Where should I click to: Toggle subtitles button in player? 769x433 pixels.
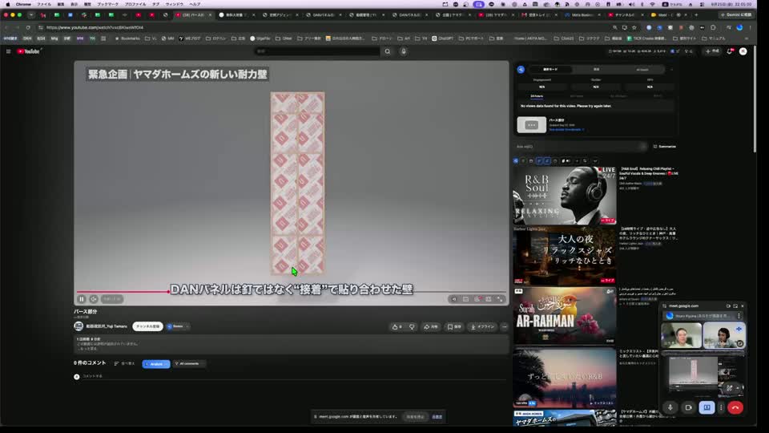(466, 299)
